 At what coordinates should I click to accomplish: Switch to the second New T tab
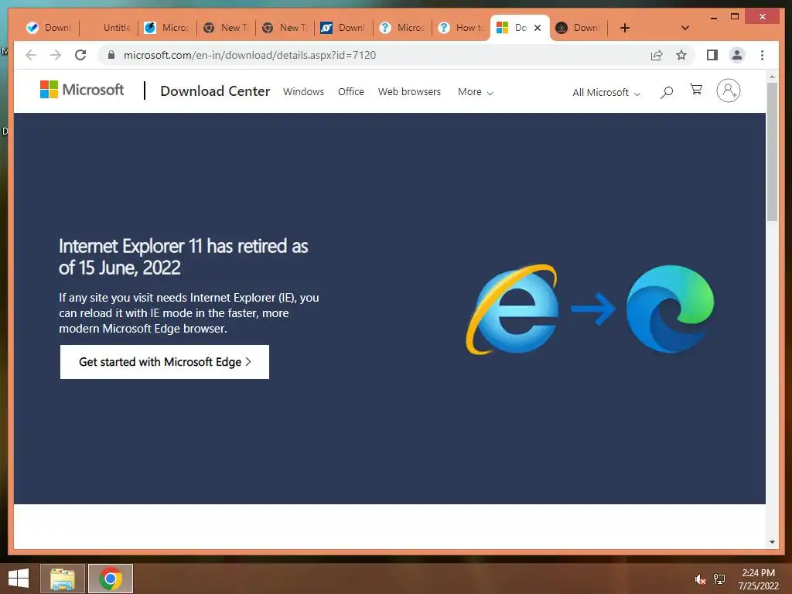285,28
